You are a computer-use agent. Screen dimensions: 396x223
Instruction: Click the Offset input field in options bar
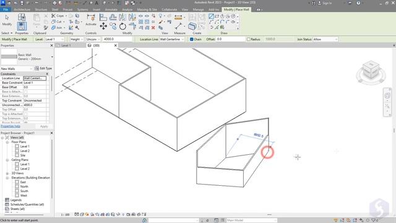point(230,39)
